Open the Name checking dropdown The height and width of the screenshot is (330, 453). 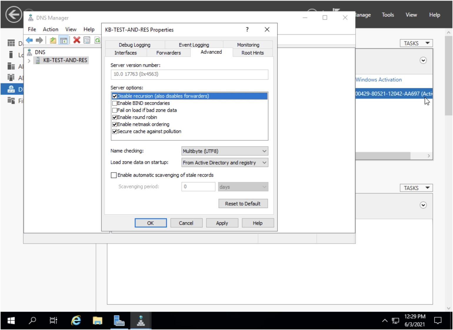pyautogui.click(x=225, y=151)
